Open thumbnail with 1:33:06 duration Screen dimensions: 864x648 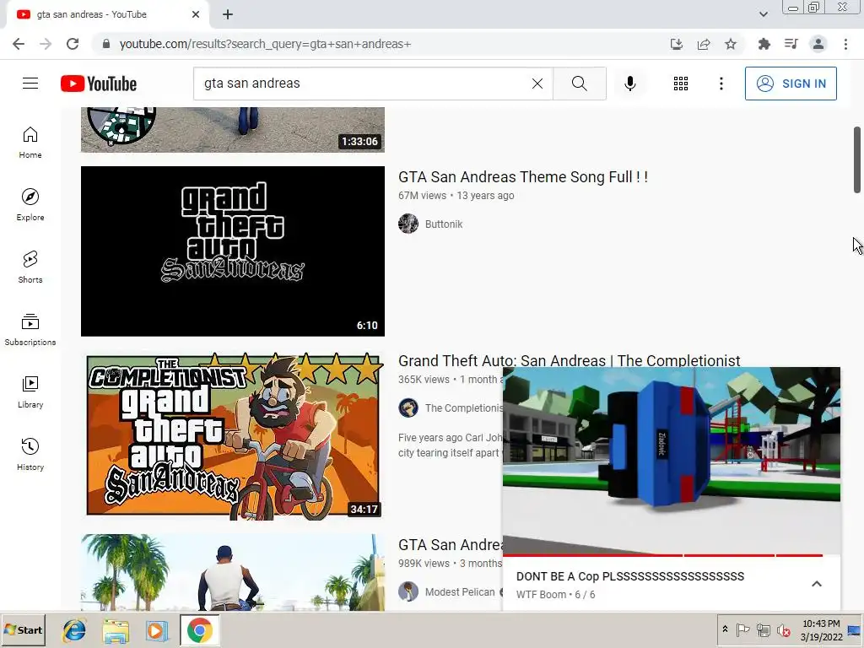[x=233, y=129]
